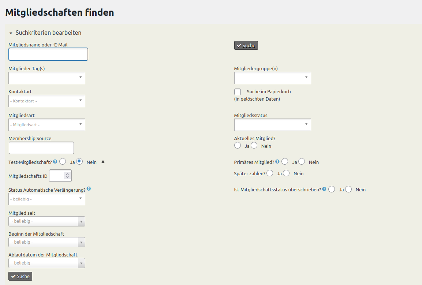This screenshot has height=285, width=422.
Task: Choose Nein for Primäres Mitglied
Action: point(301,161)
